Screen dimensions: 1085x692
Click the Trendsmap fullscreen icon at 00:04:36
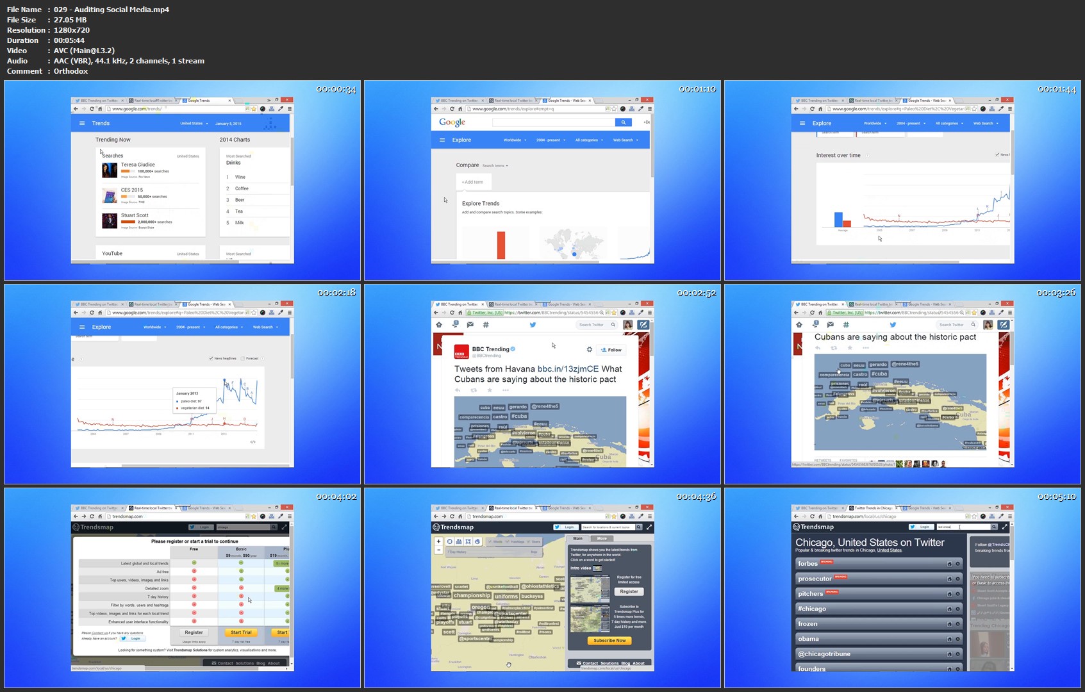(x=649, y=527)
